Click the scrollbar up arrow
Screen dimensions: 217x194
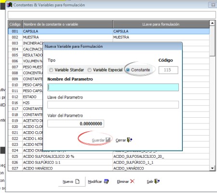tap(212, 23)
